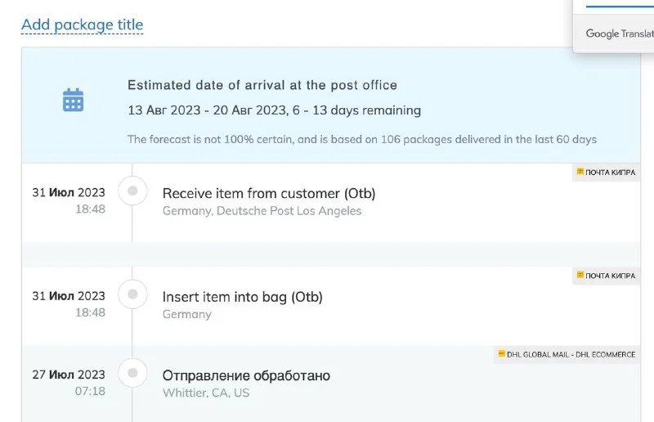
Task: Click the Add package title link
Action: point(82,25)
